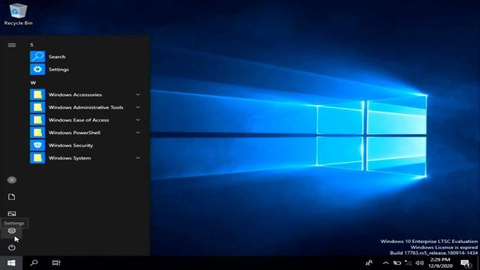
Task: Select Windows PowerShell label
Action: point(75,133)
